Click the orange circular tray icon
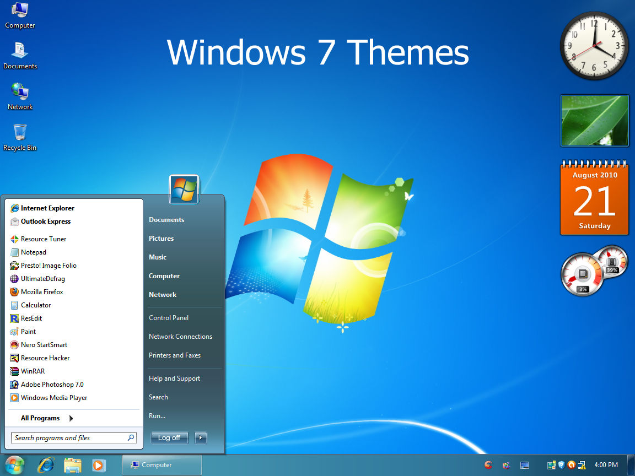 click(x=572, y=464)
